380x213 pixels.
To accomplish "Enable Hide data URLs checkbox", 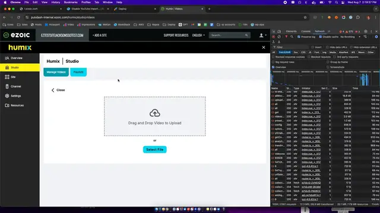I will point(327,47).
